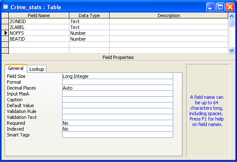Click the Validation Rule property field

click(x=118, y=111)
